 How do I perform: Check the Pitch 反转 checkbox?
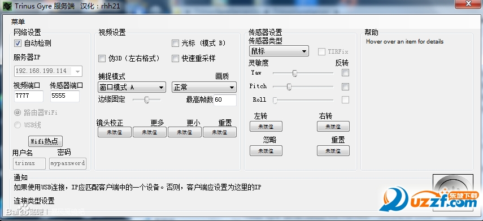(x=346, y=86)
